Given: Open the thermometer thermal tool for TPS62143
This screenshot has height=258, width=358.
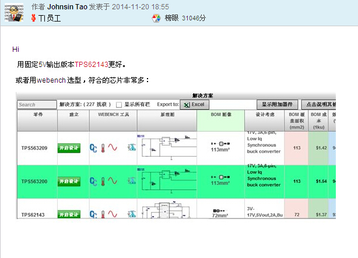Looking at the screenshot, I should (103, 214).
